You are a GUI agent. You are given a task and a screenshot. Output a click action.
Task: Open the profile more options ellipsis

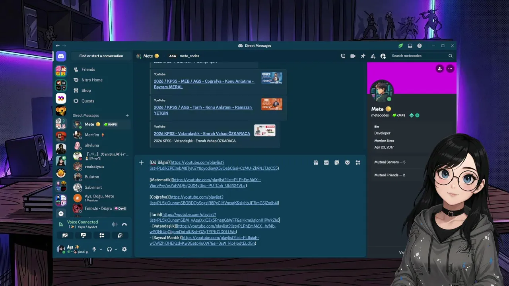pos(450,69)
